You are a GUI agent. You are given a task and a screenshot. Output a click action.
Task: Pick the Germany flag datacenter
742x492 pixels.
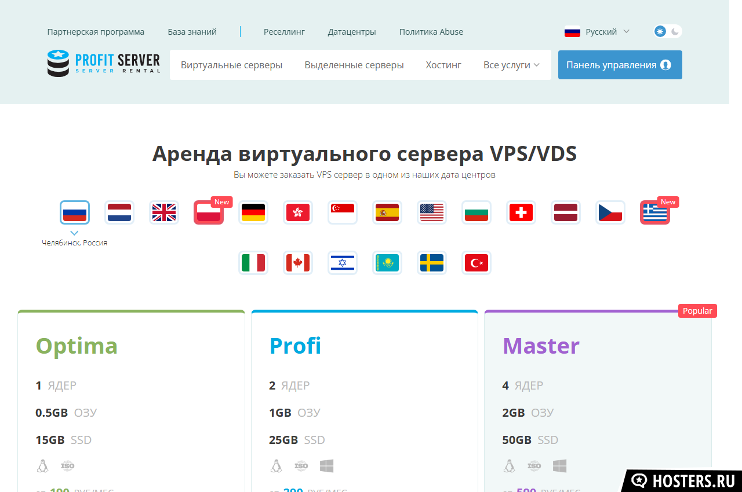click(x=253, y=212)
